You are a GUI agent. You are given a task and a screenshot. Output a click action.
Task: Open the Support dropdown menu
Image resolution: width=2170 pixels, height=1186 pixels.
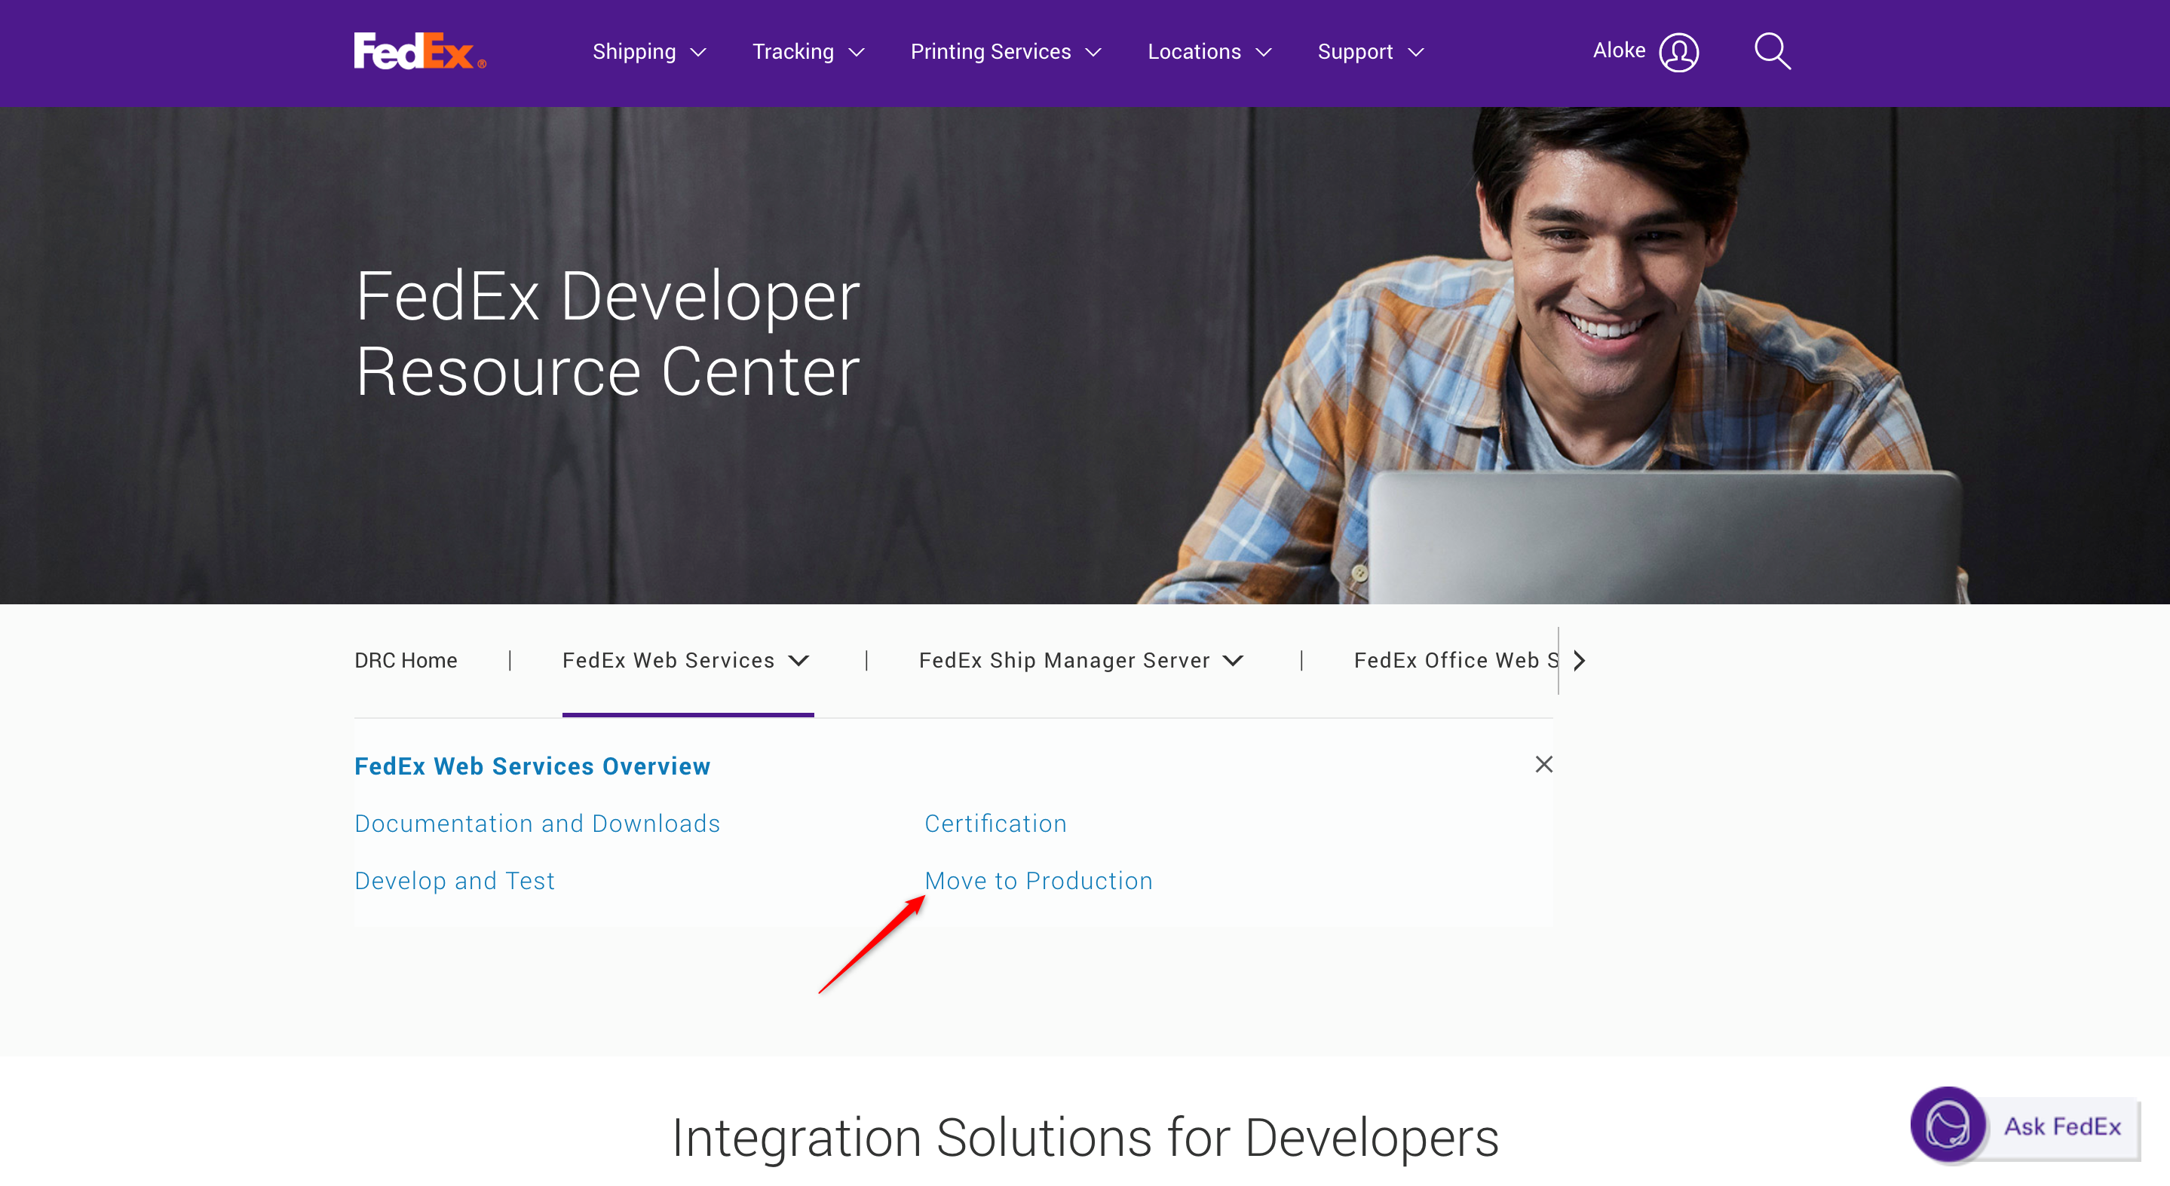(1370, 52)
